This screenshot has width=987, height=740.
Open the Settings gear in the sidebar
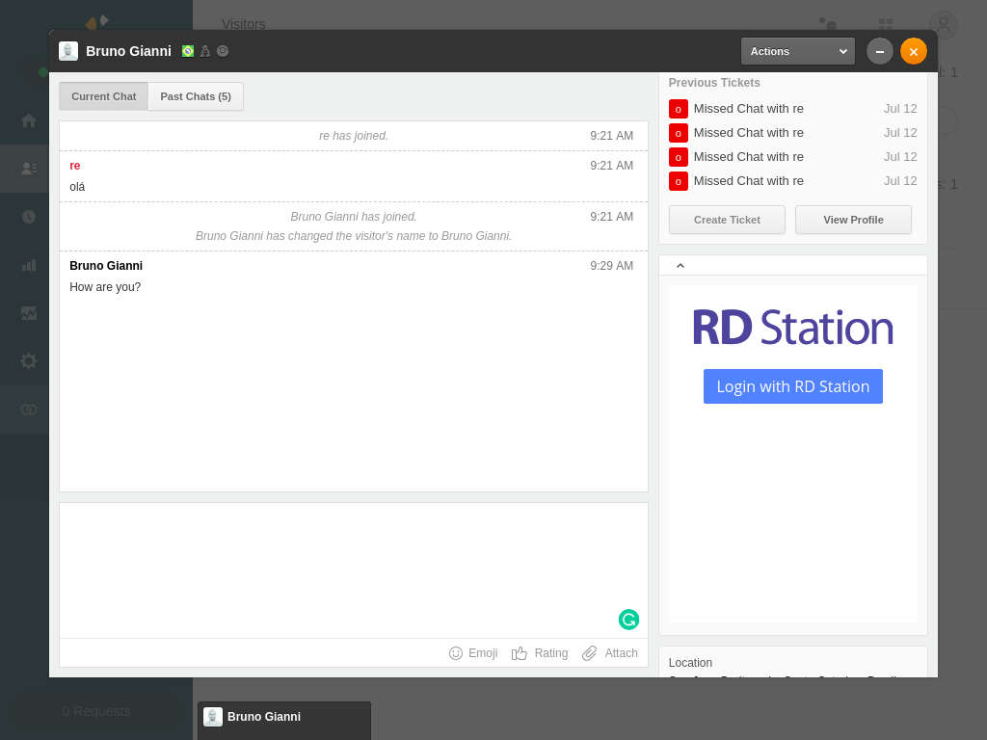click(28, 360)
